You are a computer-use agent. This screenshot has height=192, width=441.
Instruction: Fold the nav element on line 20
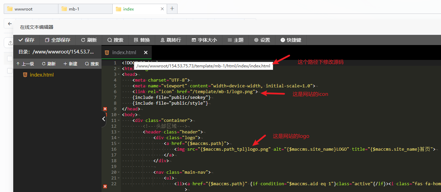[118, 172]
